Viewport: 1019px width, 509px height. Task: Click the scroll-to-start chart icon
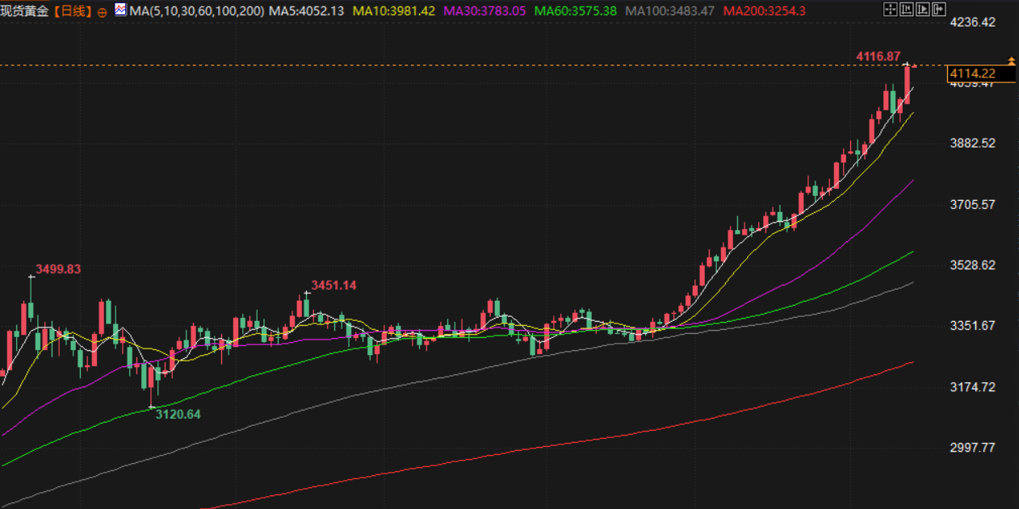pos(907,9)
